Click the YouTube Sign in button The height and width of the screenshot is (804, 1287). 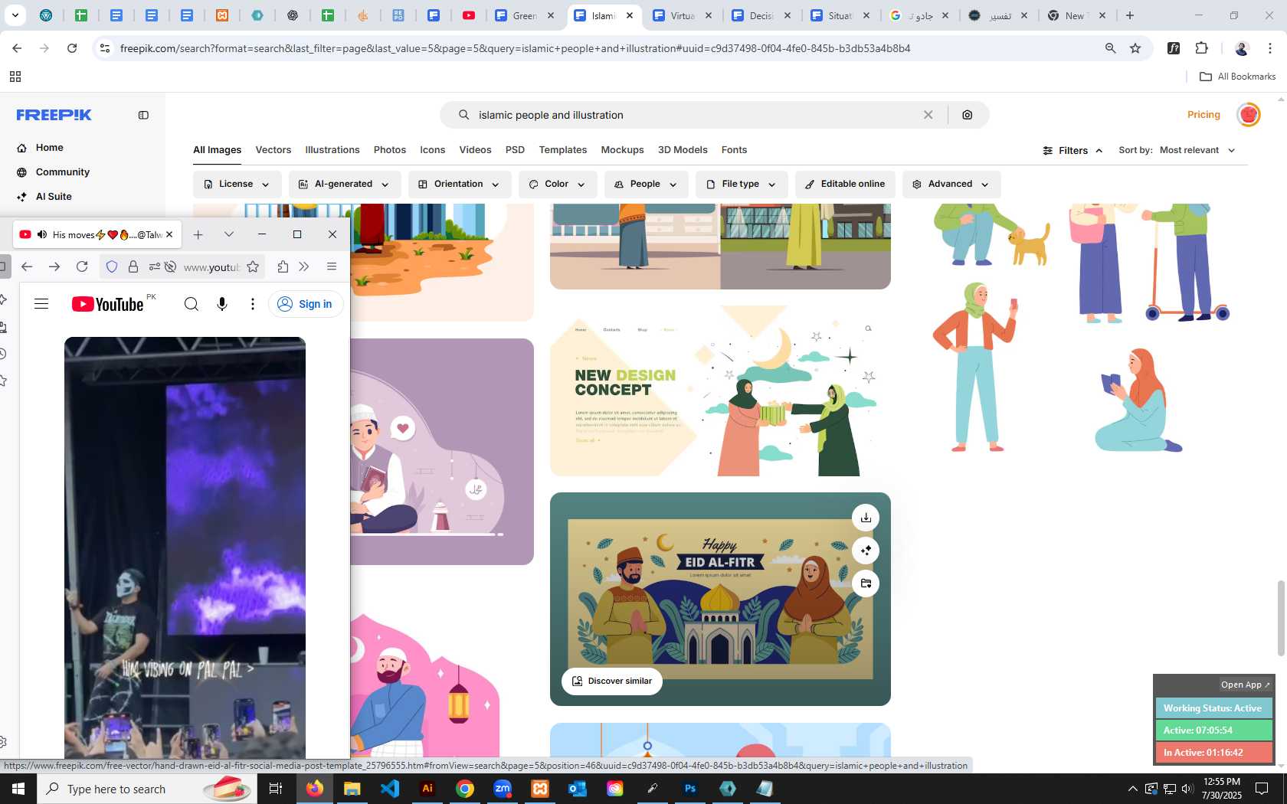[x=306, y=304]
